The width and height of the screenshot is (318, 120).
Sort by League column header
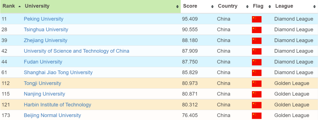[284, 6]
